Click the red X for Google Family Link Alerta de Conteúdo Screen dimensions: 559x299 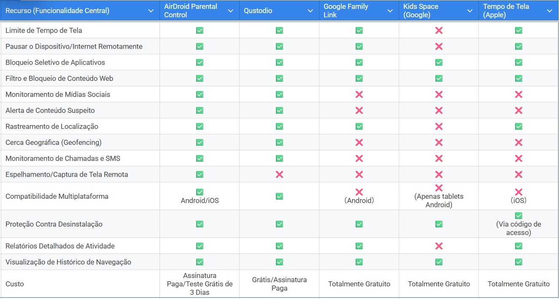coord(358,110)
